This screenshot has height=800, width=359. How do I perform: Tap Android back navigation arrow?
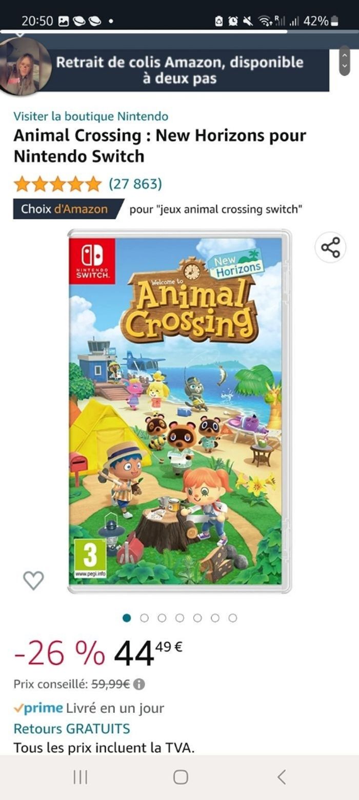281,777
